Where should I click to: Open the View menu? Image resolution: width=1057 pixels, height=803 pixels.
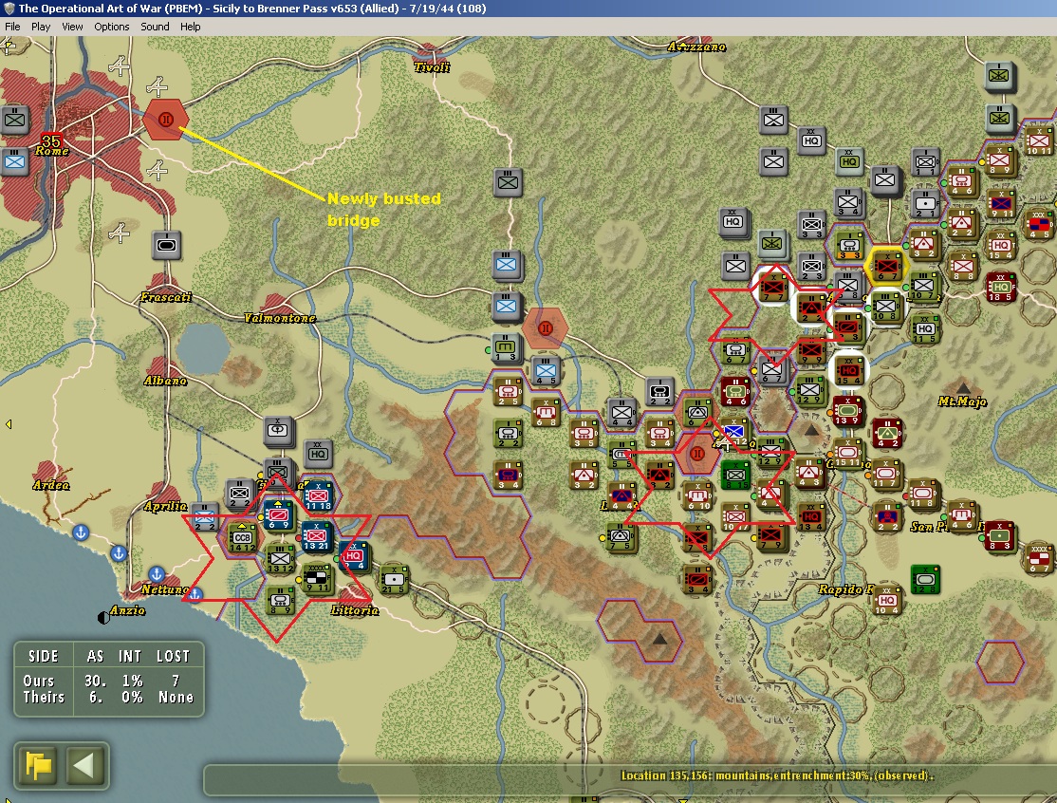click(x=72, y=27)
